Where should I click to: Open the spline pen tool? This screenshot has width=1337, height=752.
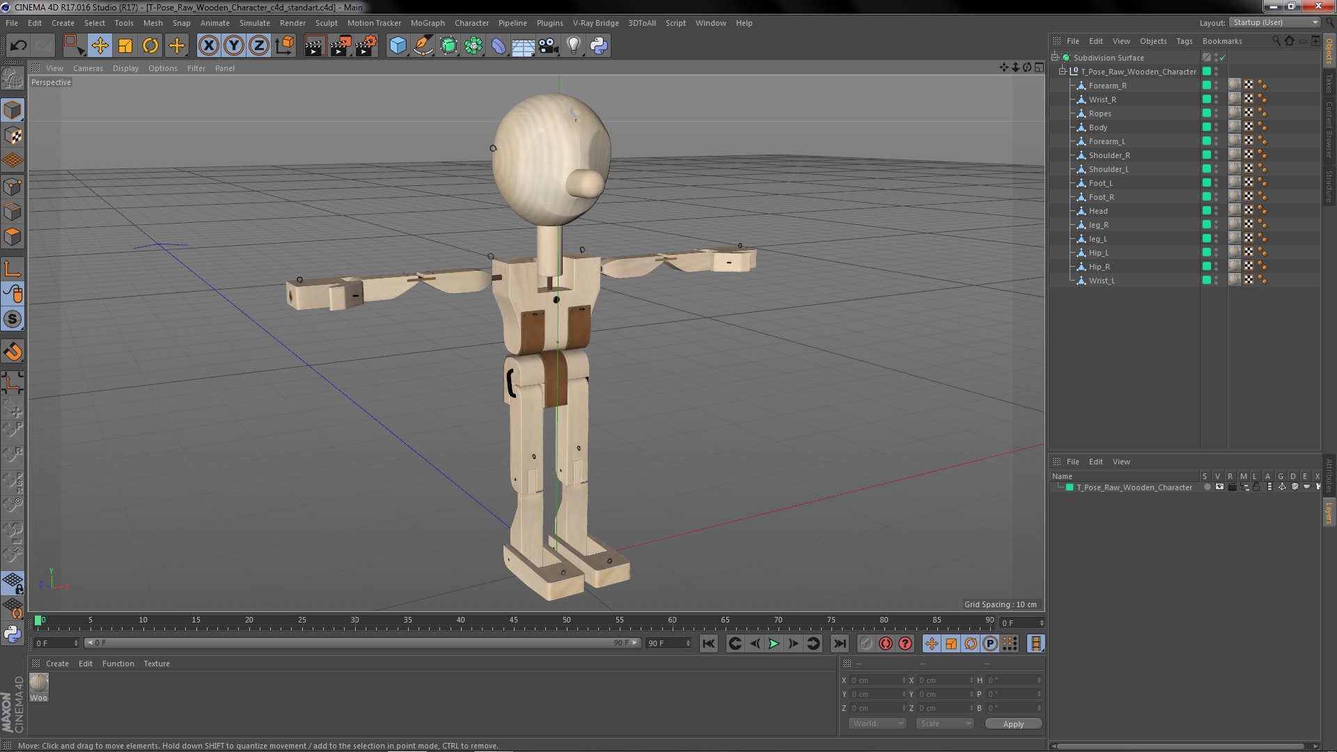pos(423,46)
